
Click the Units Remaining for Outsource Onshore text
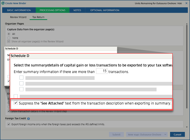[x=158, y=3]
